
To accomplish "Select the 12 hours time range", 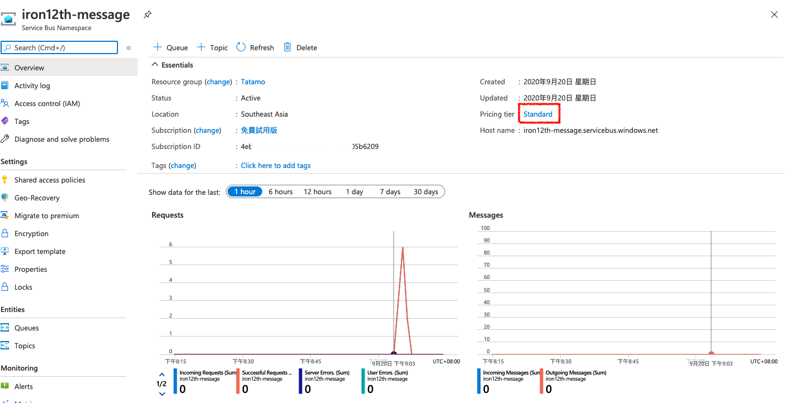I will point(318,191).
